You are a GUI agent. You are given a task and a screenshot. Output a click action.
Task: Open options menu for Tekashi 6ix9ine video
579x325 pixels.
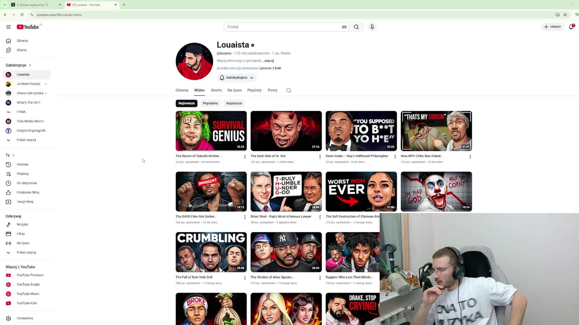(x=245, y=157)
